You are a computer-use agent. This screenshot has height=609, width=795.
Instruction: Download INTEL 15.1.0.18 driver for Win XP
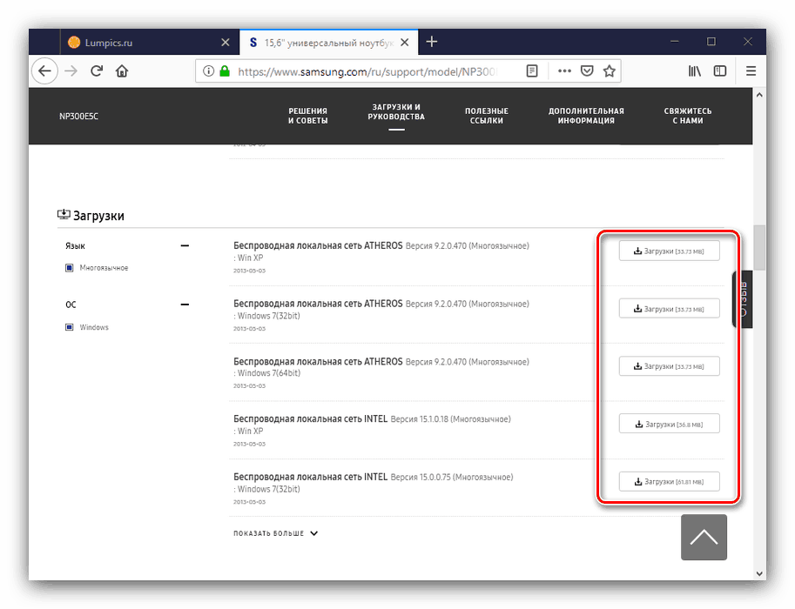670,424
